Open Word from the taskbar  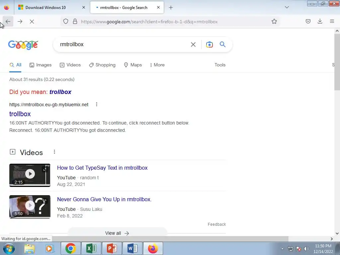click(132, 248)
